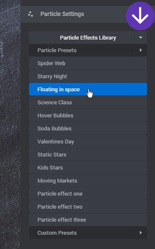
Task: Apply the Hover Bubbles preset
Action: [x=88, y=115]
